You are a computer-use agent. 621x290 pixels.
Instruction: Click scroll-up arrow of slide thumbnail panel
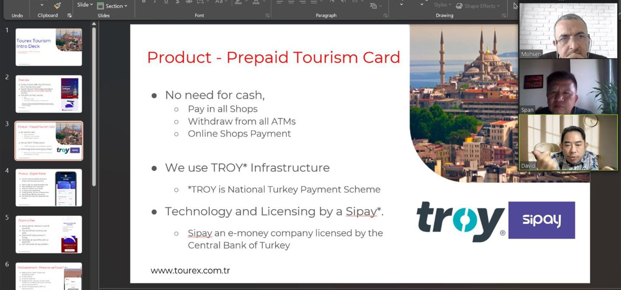[x=94, y=24]
